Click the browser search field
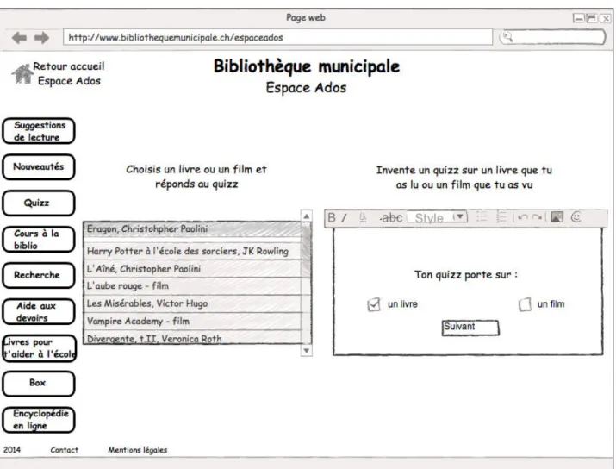 point(552,37)
